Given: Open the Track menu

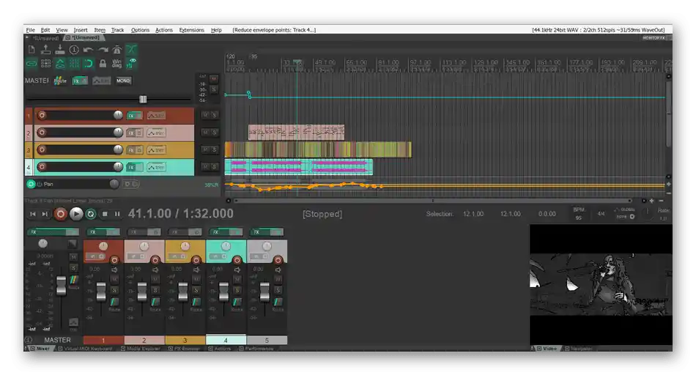Looking at the screenshot, I should 118,30.
